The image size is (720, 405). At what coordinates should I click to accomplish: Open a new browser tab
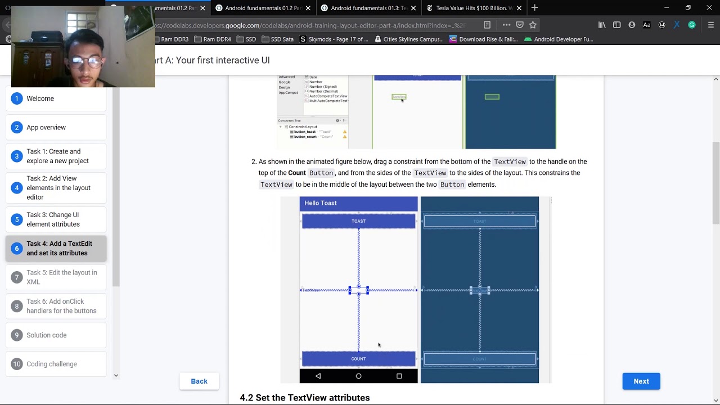pyautogui.click(x=534, y=8)
